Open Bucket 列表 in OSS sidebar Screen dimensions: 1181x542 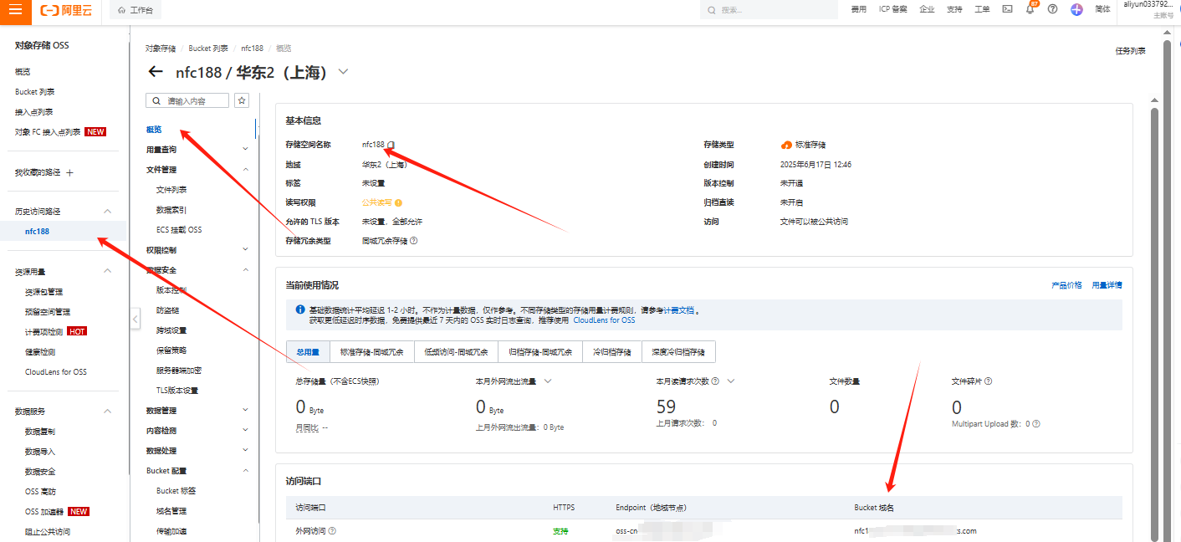(34, 92)
